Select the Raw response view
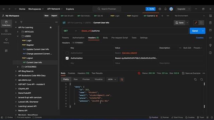The width and height of the screenshot is (214, 120). (76, 79)
